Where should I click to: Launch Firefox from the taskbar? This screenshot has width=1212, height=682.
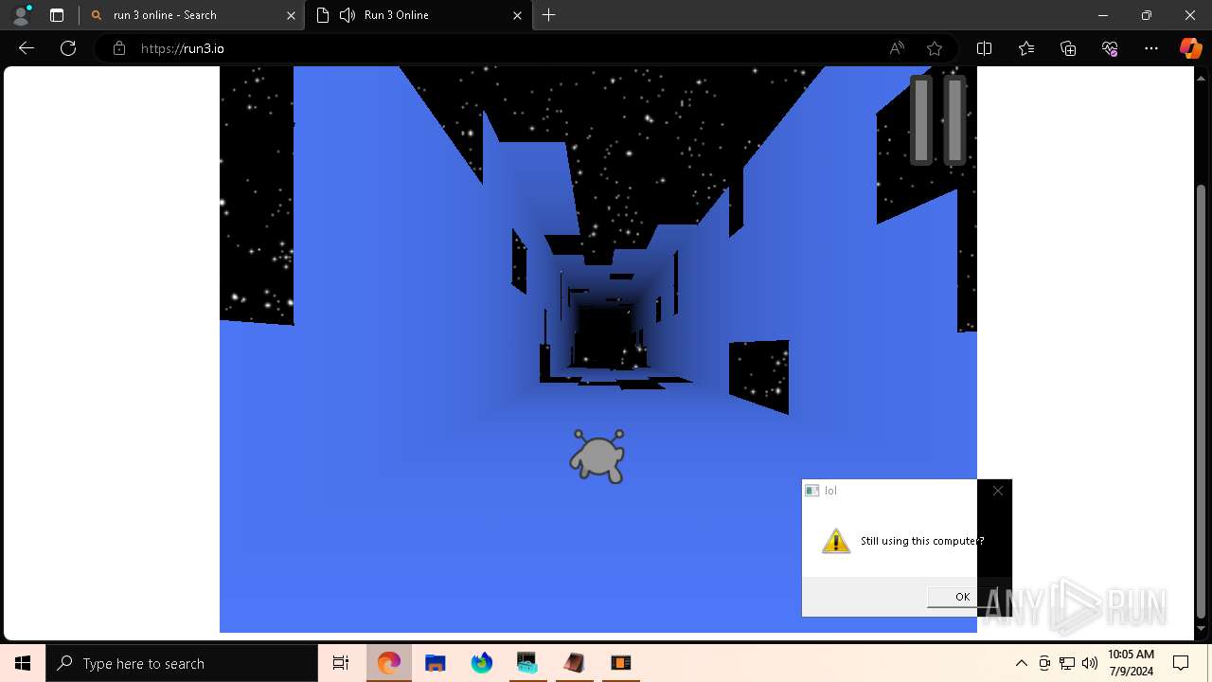pos(481,663)
